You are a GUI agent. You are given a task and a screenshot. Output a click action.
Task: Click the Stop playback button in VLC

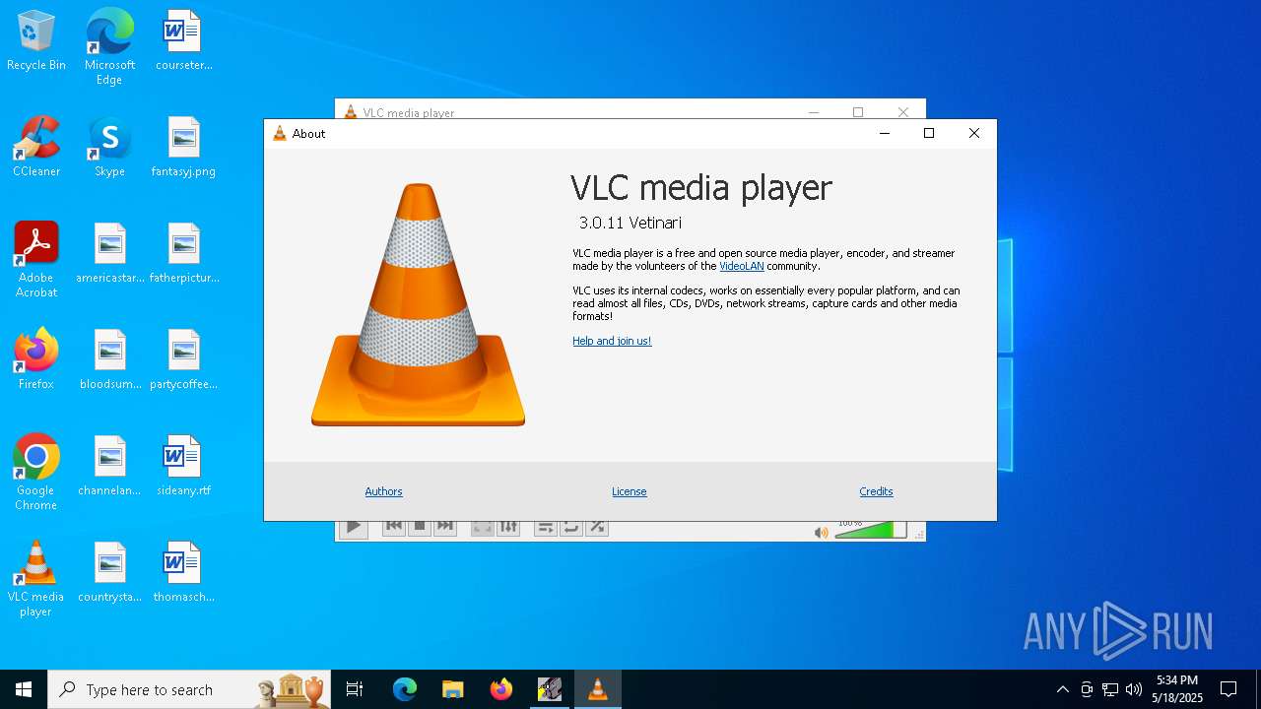click(420, 527)
